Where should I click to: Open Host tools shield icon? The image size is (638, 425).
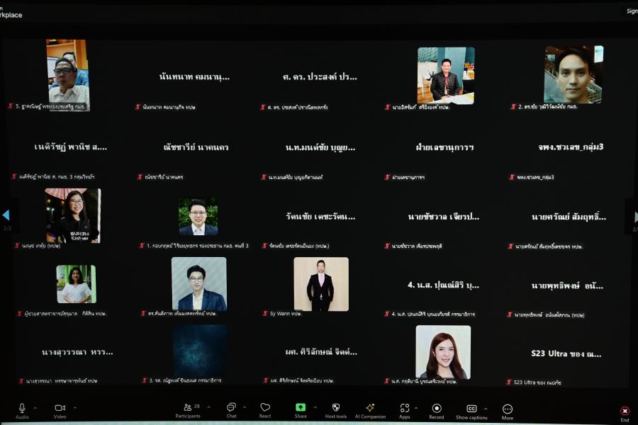pos(336,408)
